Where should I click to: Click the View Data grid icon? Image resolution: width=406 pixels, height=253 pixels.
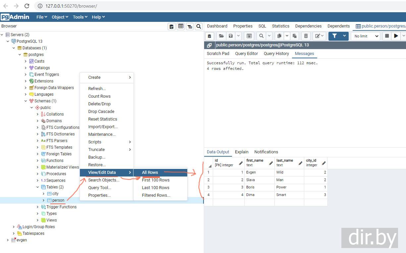click(x=181, y=26)
